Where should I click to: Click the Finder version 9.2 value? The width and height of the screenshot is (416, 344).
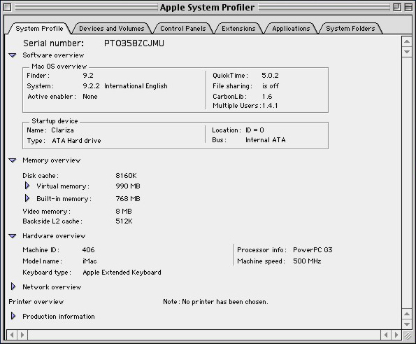tap(88, 76)
